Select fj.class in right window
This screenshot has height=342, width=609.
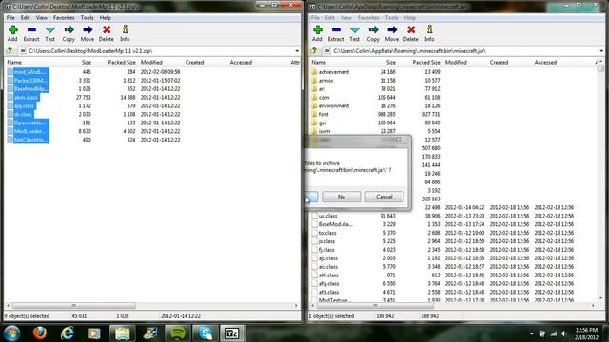pos(326,250)
